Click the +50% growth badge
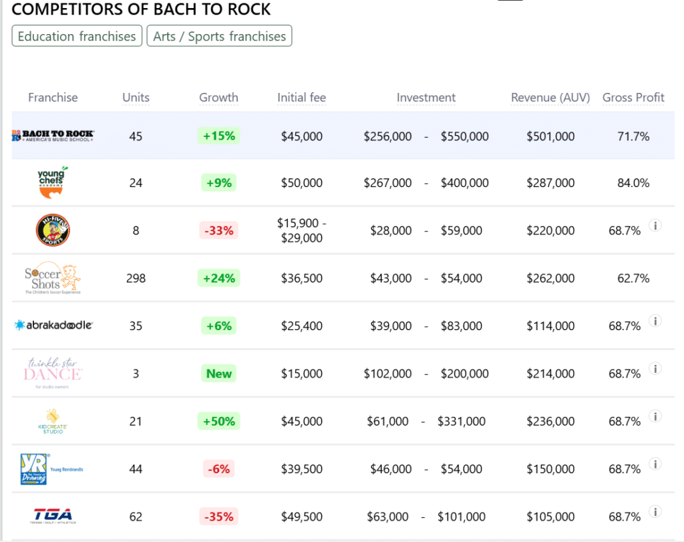Viewport: 684px width, 542px height. click(218, 421)
